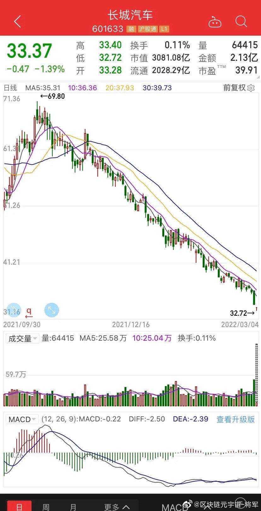Tap the 69.80 high price marker
Image resolution: width=261 pixels, height=511 pixels.
click(x=53, y=96)
